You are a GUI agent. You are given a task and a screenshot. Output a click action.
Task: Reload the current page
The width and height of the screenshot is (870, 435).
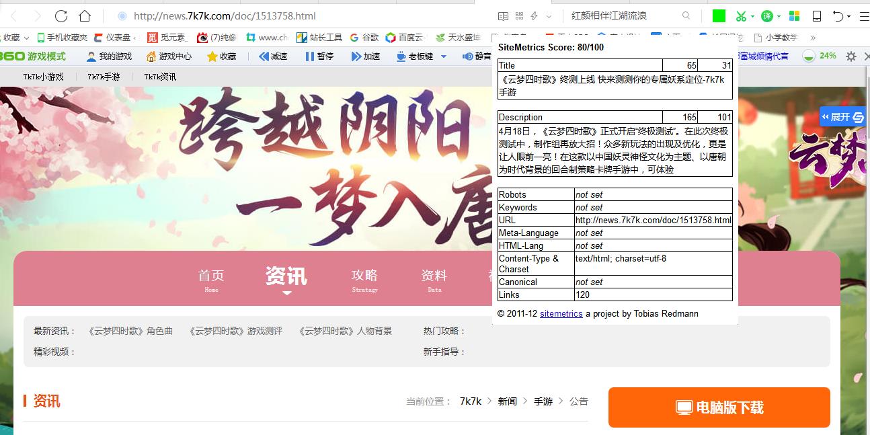click(x=61, y=15)
